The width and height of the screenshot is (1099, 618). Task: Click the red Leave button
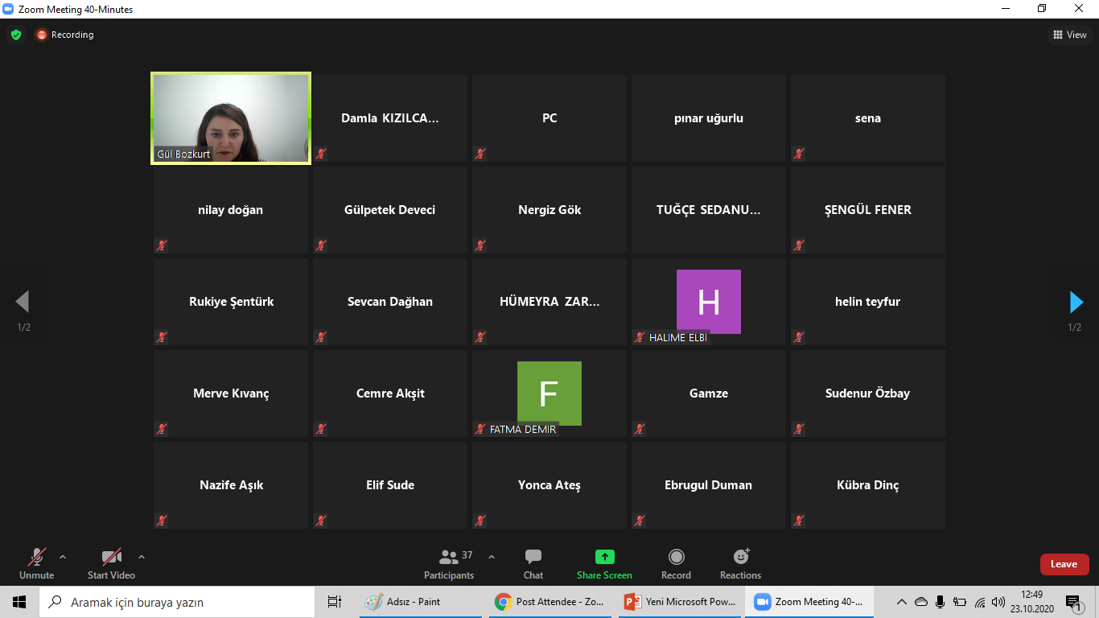[x=1064, y=564]
